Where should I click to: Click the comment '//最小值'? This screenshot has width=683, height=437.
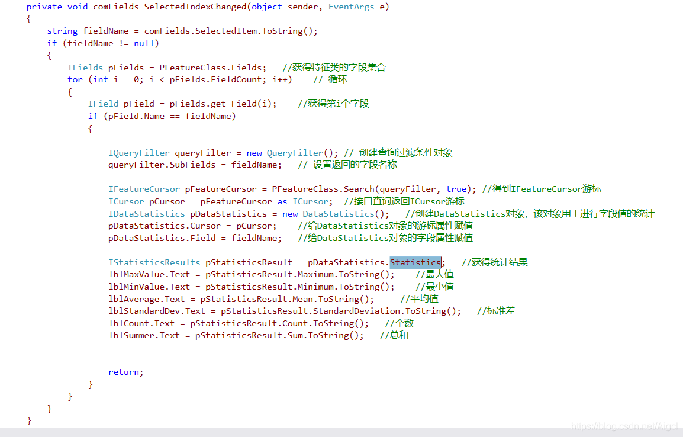pos(434,287)
